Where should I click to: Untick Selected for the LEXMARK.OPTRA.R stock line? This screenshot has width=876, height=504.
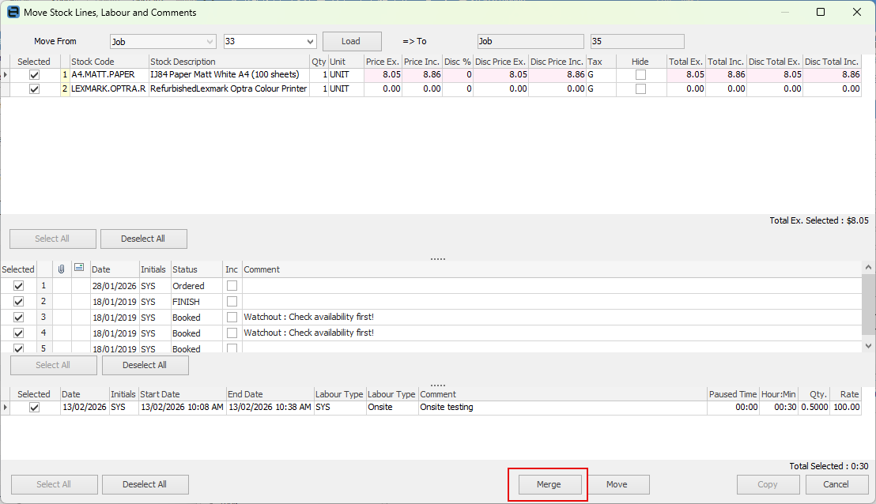coord(34,88)
